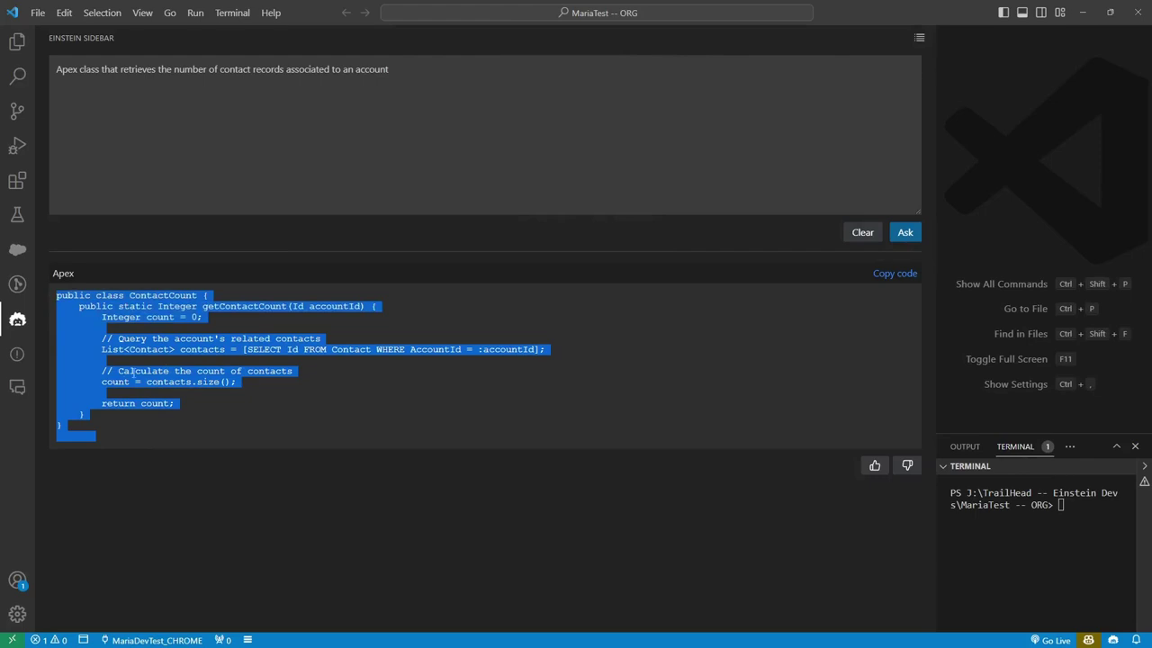Click the terminal warning triangle icon

pyautogui.click(x=1145, y=482)
